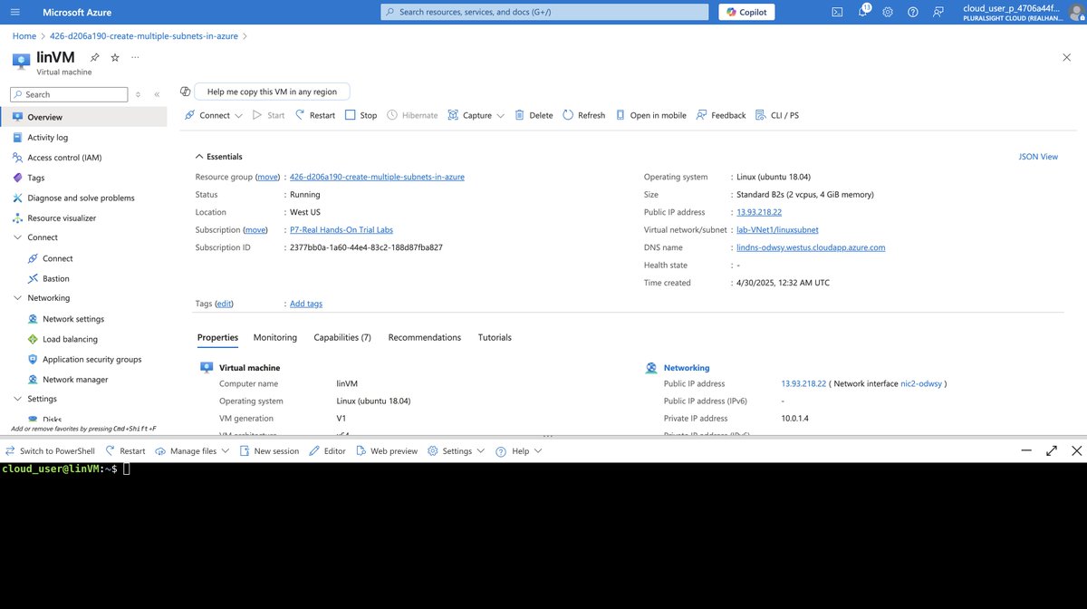Open P7-Real Hands-On Trial Labs subscription
Viewport: 1087px width, 609px height.
click(341, 230)
